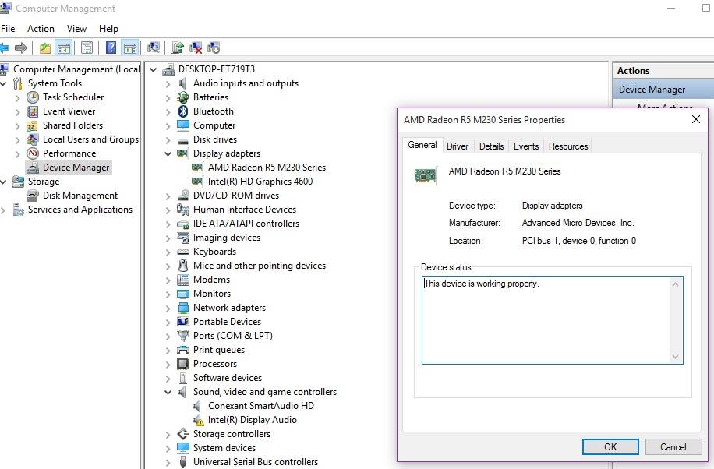Click Cancel in the Properties dialog
Image resolution: width=714 pixels, height=469 pixels.
click(673, 446)
